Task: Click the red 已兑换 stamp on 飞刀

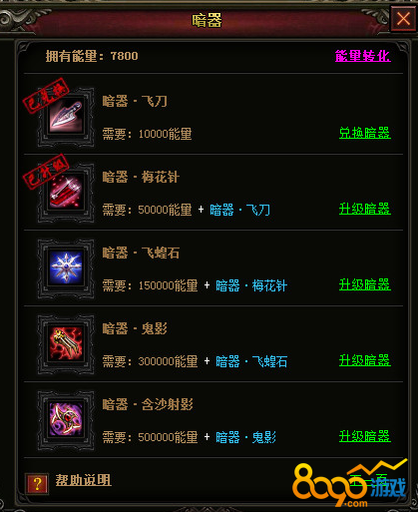Action: click(46, 96)
